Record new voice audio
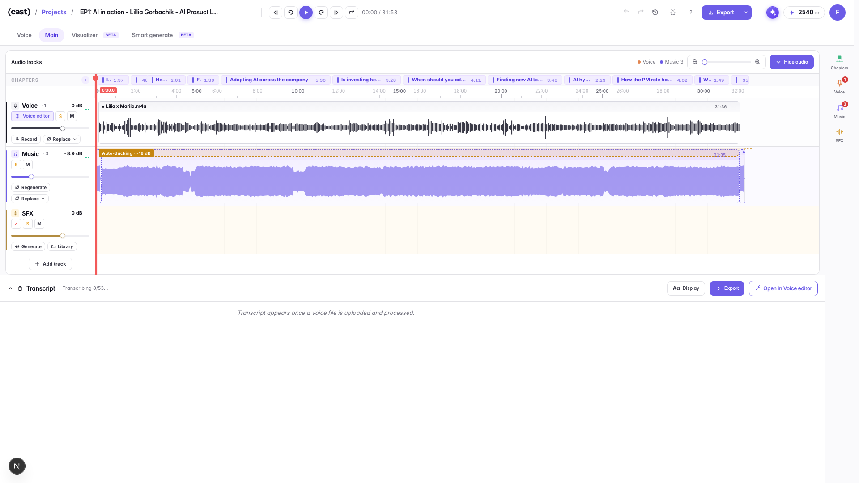The image size is (859, 483). coord(26,139)
